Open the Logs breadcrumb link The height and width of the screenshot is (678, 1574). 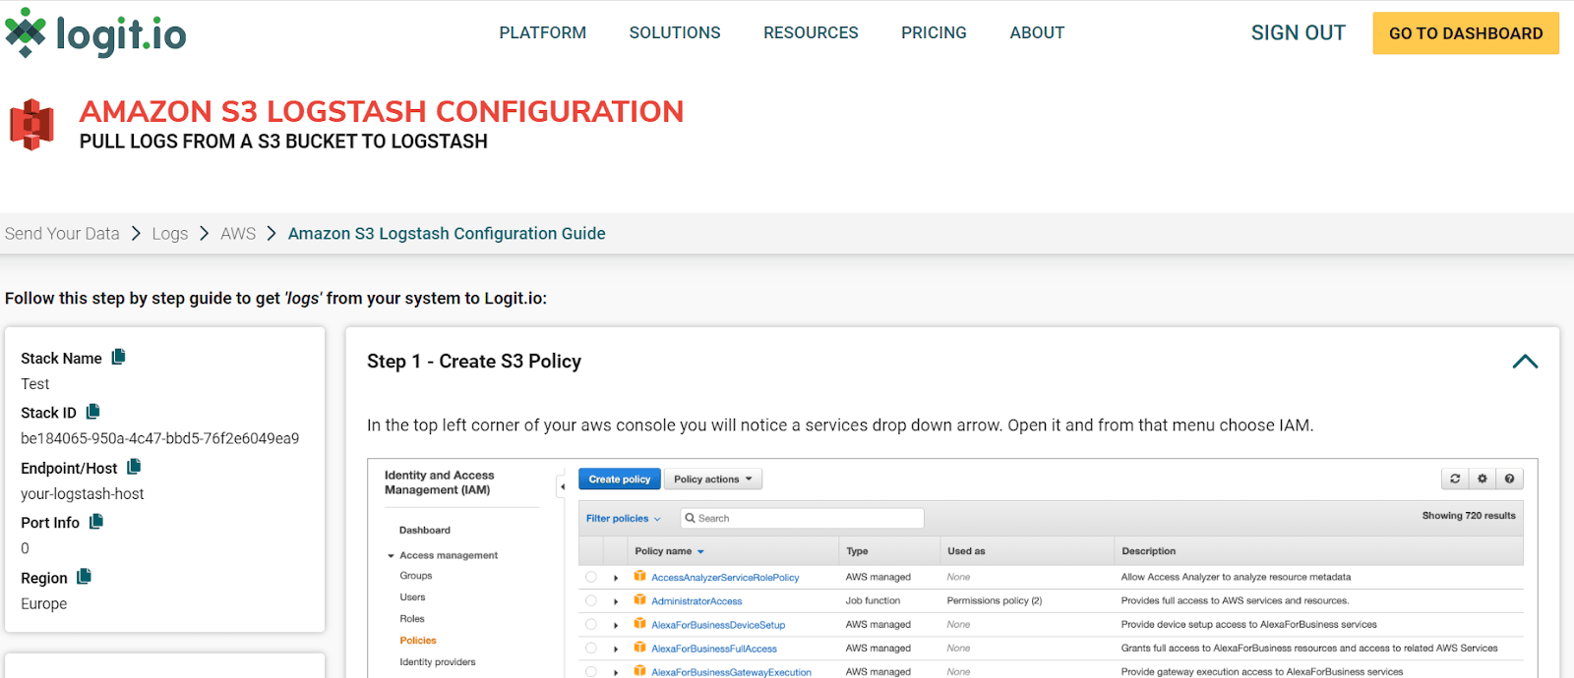point(169,234)
